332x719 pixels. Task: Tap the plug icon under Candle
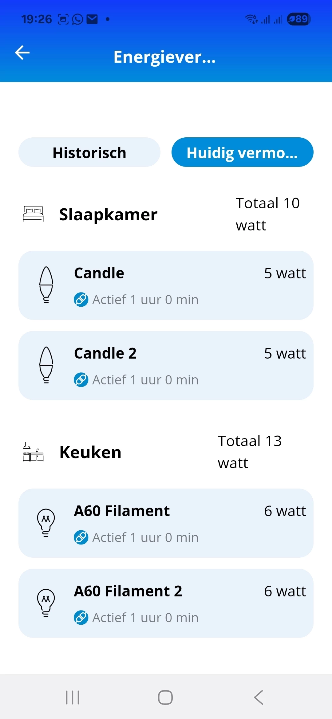[x=81, y=300]
